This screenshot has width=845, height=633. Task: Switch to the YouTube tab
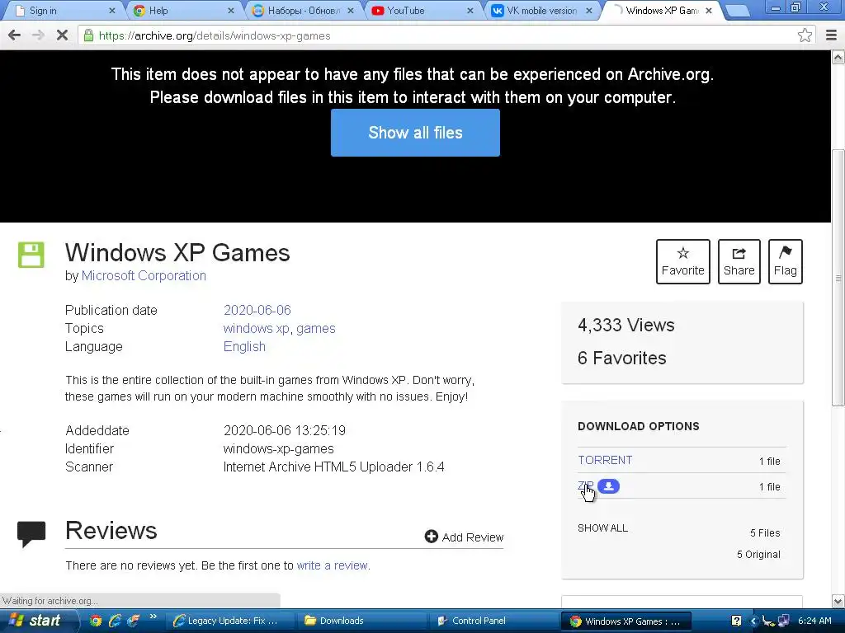pyautogui.click(x=422, y=10)
